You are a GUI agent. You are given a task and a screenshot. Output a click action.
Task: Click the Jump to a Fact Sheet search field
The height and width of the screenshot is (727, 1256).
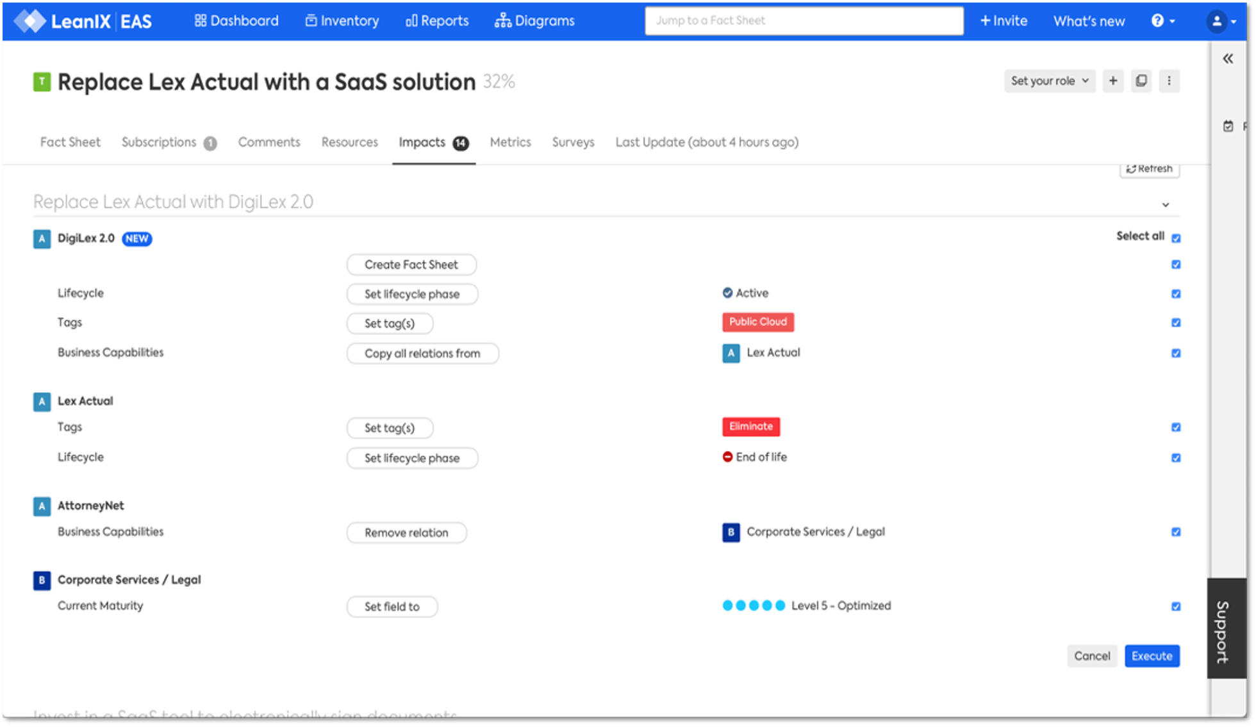pyautogui.click(x=804, y=21)
